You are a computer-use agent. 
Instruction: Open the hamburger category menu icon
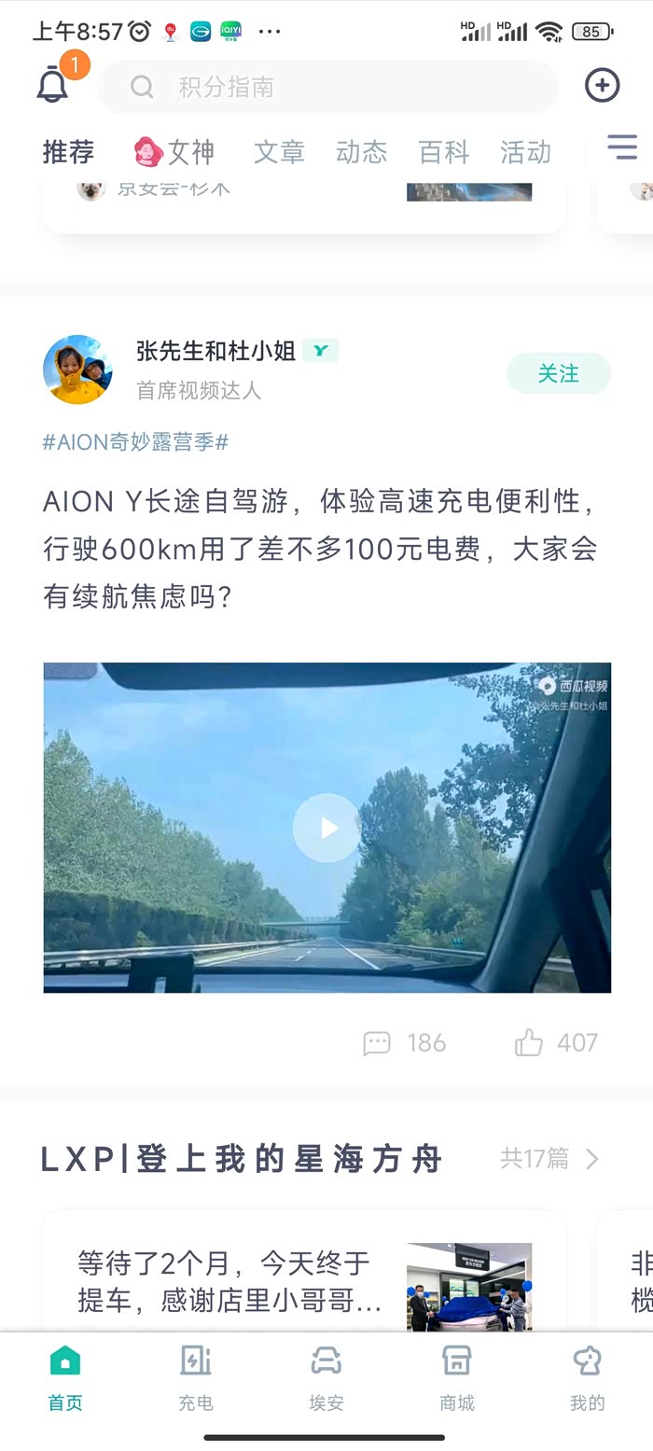pyautogui.click(x=621, y=147)
